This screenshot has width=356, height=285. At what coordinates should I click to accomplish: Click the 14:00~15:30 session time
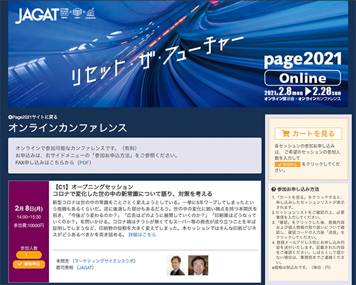pyautogui.click(x=29, y=217)
